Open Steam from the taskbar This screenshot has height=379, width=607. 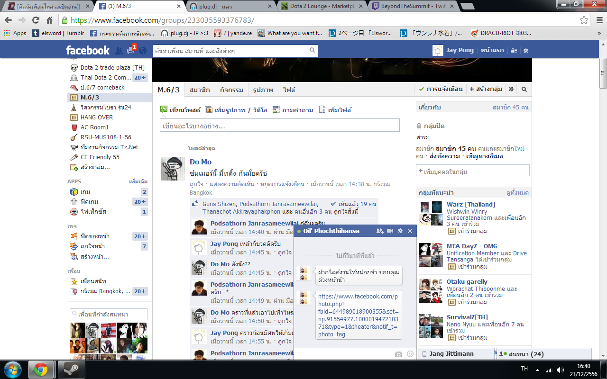coord(71,369)
